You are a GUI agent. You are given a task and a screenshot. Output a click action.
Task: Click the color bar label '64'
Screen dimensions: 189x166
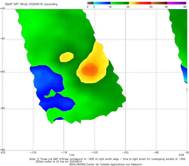(x=166, y=7)
